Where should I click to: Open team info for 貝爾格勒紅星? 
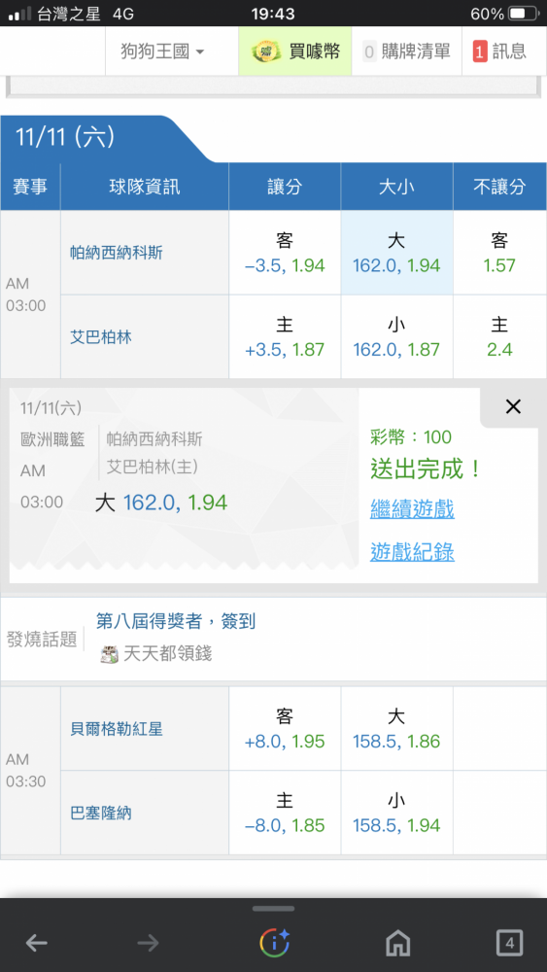click(117, 729)
